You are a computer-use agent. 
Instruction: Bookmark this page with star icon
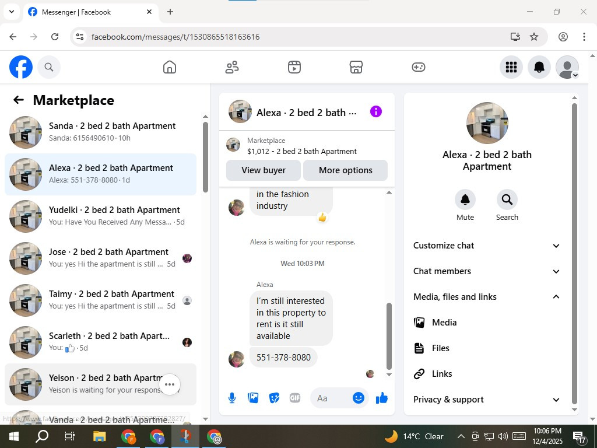click(534, 37)
